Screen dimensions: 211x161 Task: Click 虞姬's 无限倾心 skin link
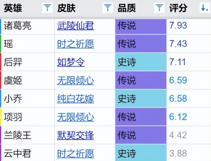tap(75, 81)
